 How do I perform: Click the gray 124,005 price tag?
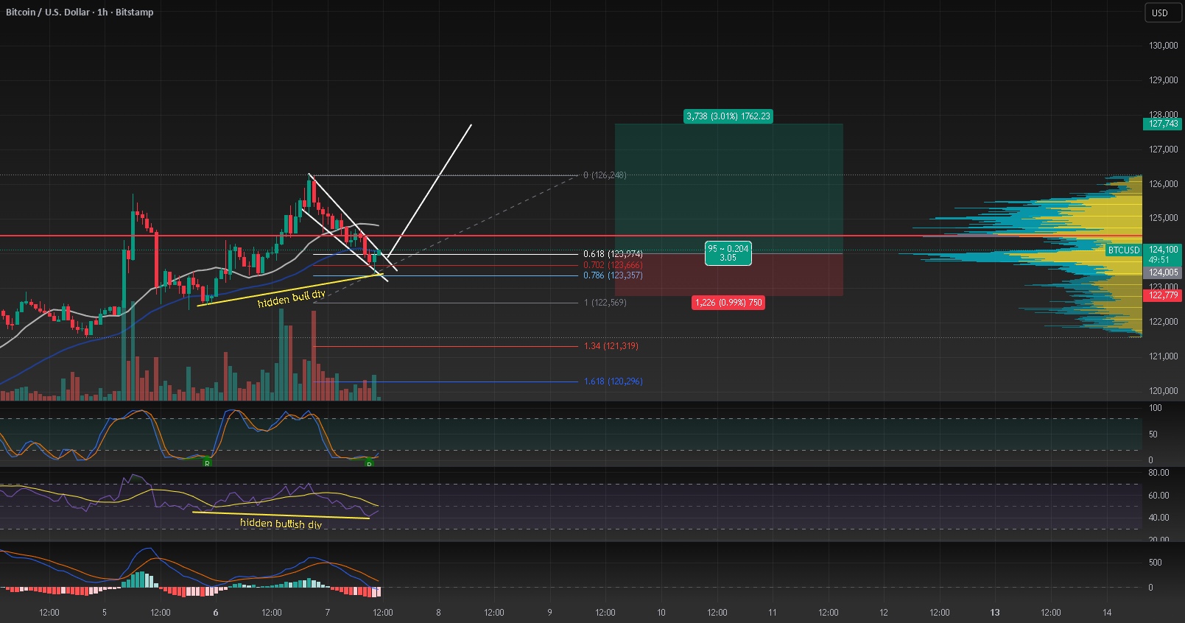tap(1163, 272)
